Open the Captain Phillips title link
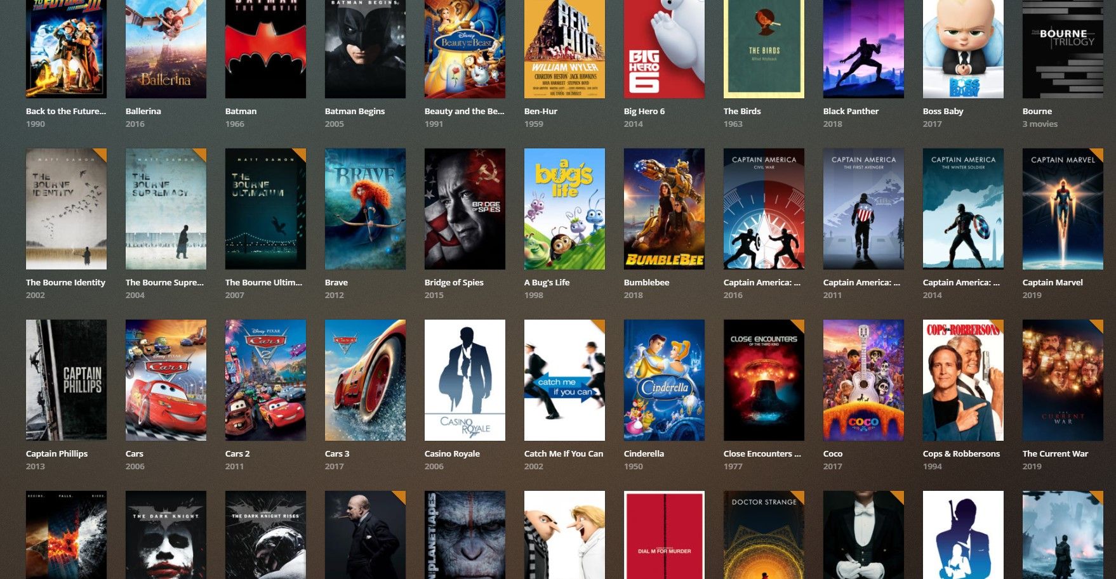This screenshot has height=579, width=1116. click(56, 453)
